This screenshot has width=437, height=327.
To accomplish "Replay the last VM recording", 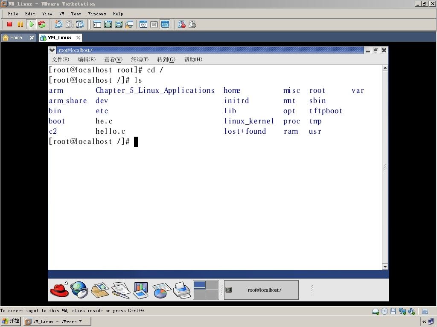I will point(192,24).
